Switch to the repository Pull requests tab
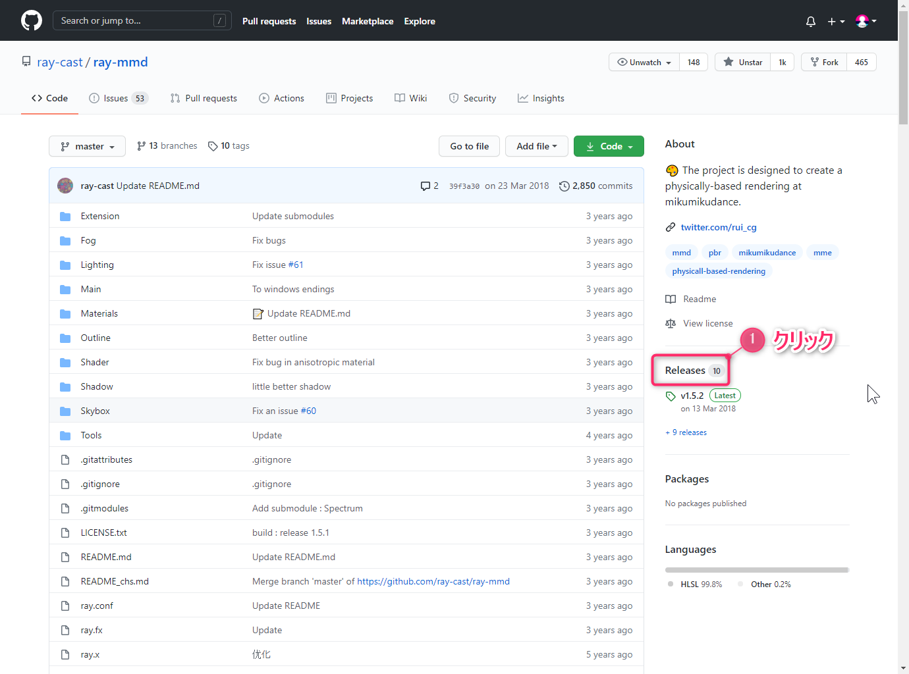The image size is (909, 674). pyautogui.click(x=204, y=98)
